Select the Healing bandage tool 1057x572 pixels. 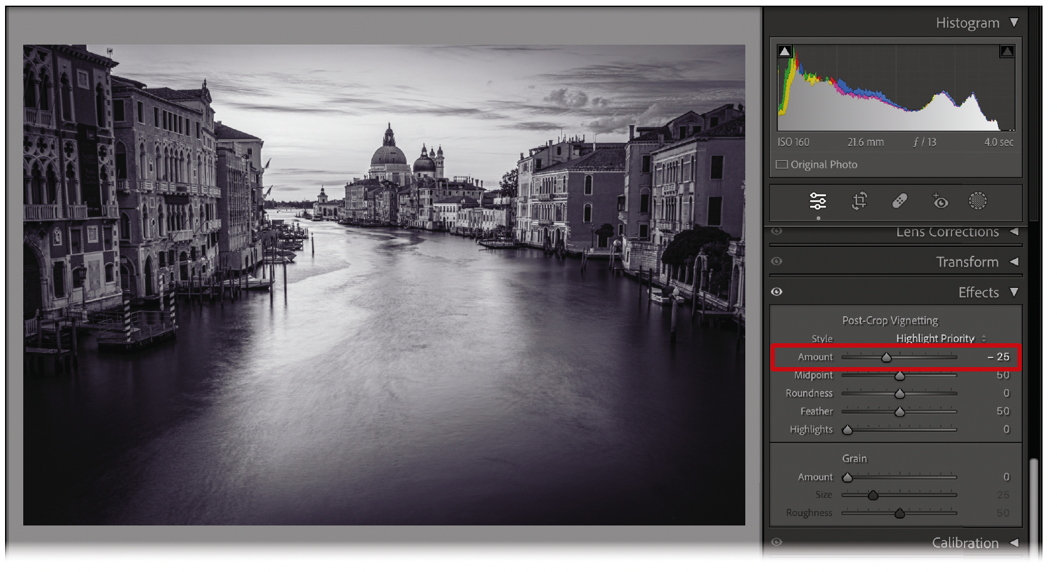coord(899,201)
